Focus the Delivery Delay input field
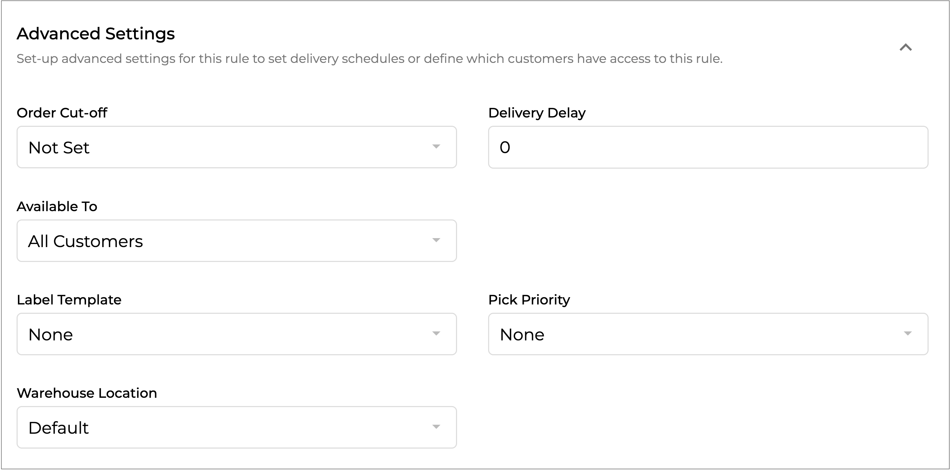Image resolution: width=950 pixels, height=470 pixels. click(x=708, y=147)
